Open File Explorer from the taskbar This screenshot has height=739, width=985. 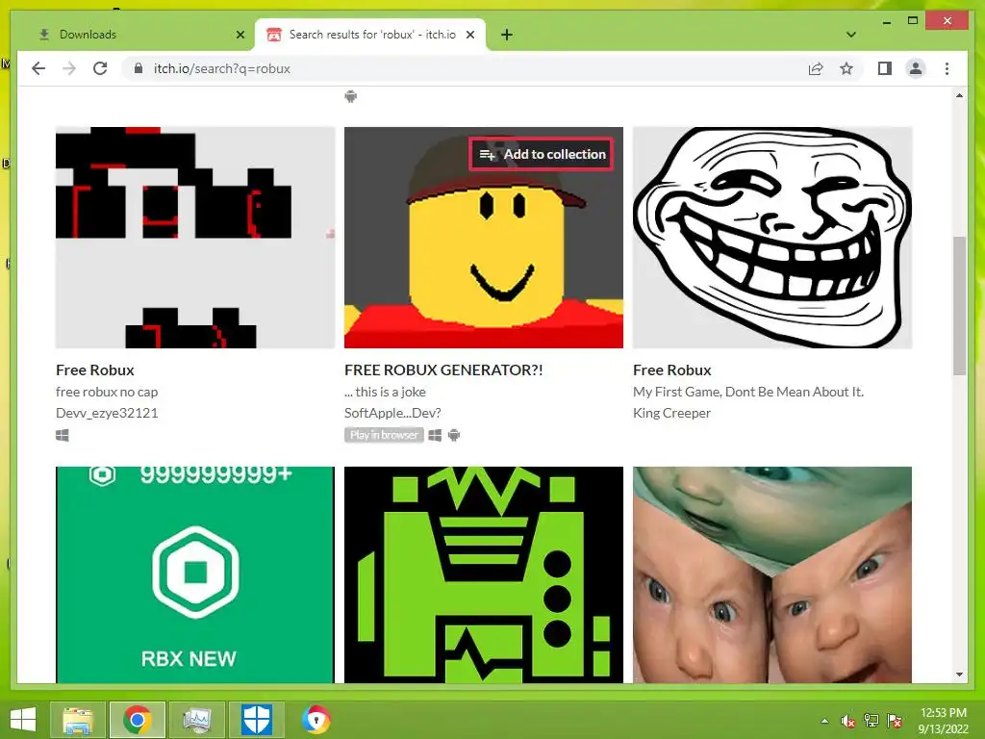click(78, 720)
